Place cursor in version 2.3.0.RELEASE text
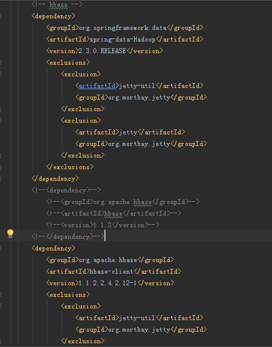This screenshot has height=347, width=272. (x=102, y=51)
